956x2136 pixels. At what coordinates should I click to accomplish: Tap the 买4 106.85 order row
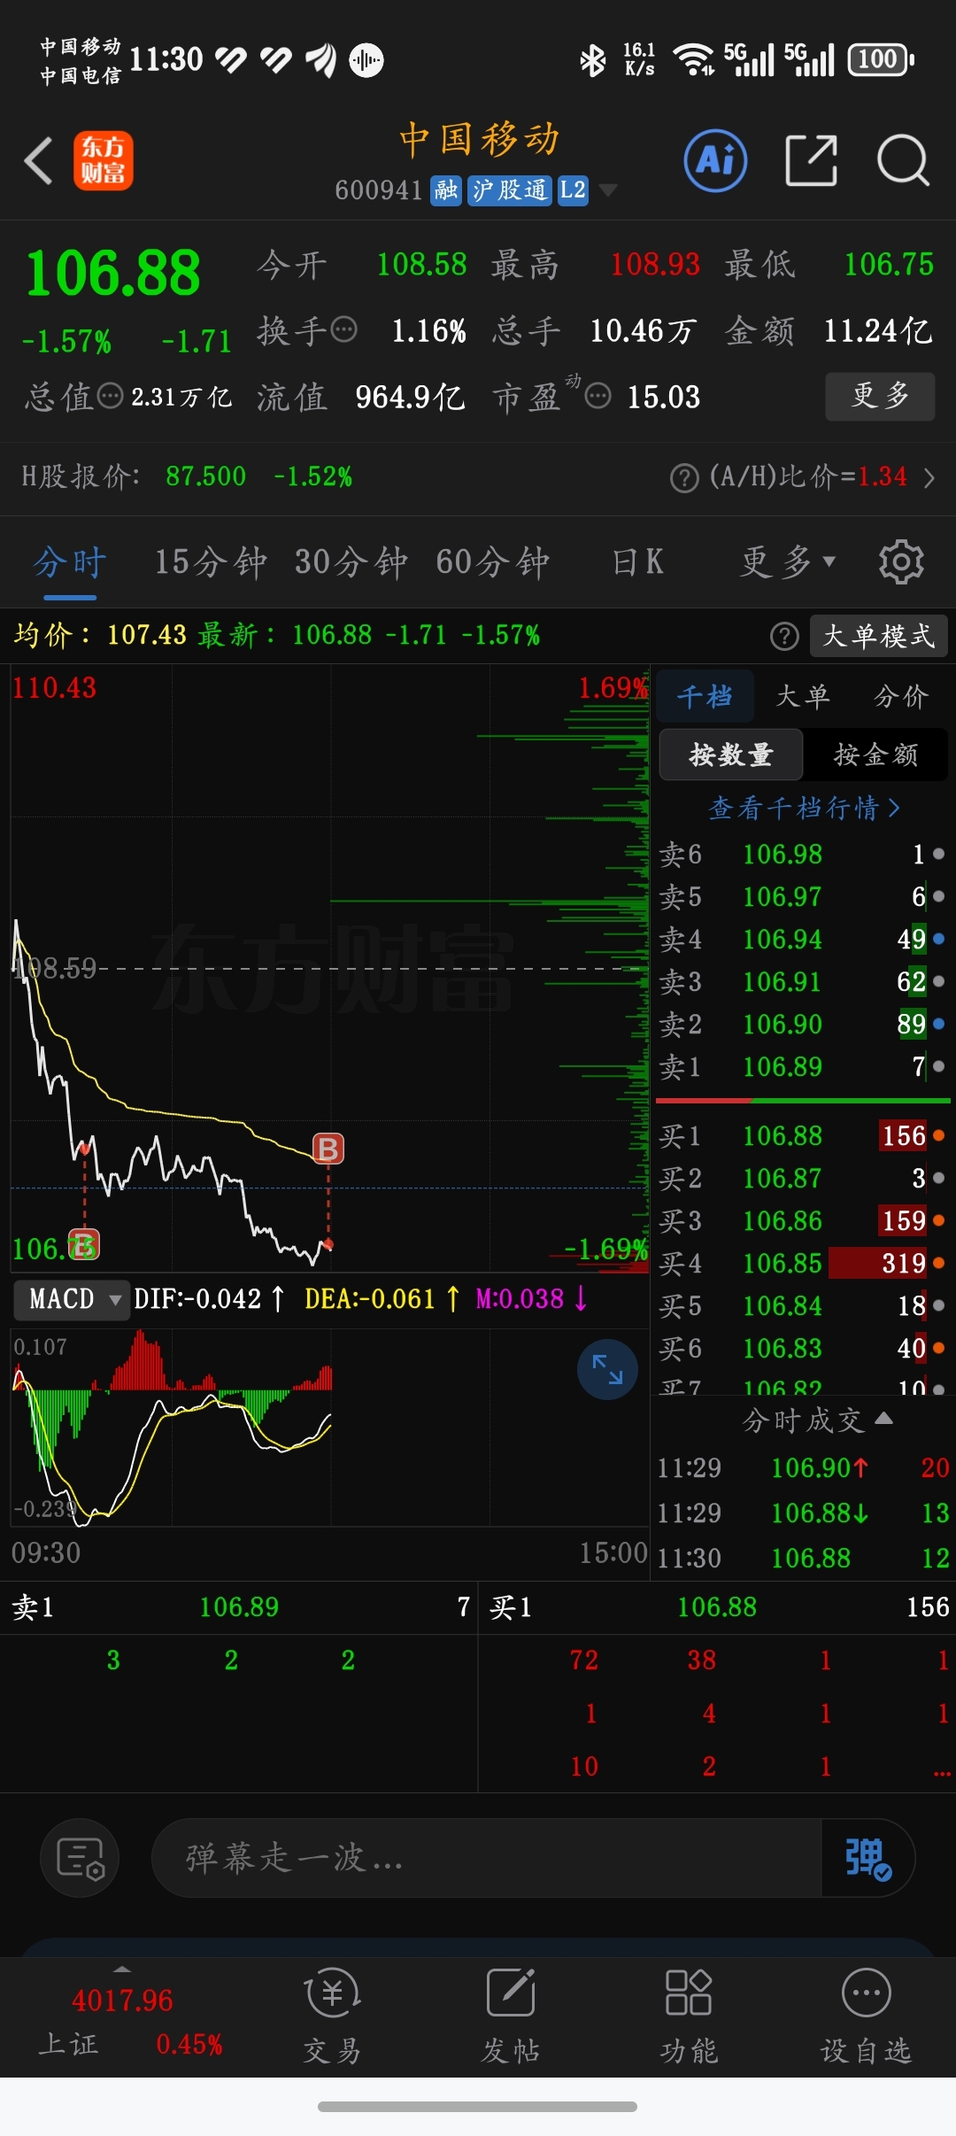[802, 1263]
